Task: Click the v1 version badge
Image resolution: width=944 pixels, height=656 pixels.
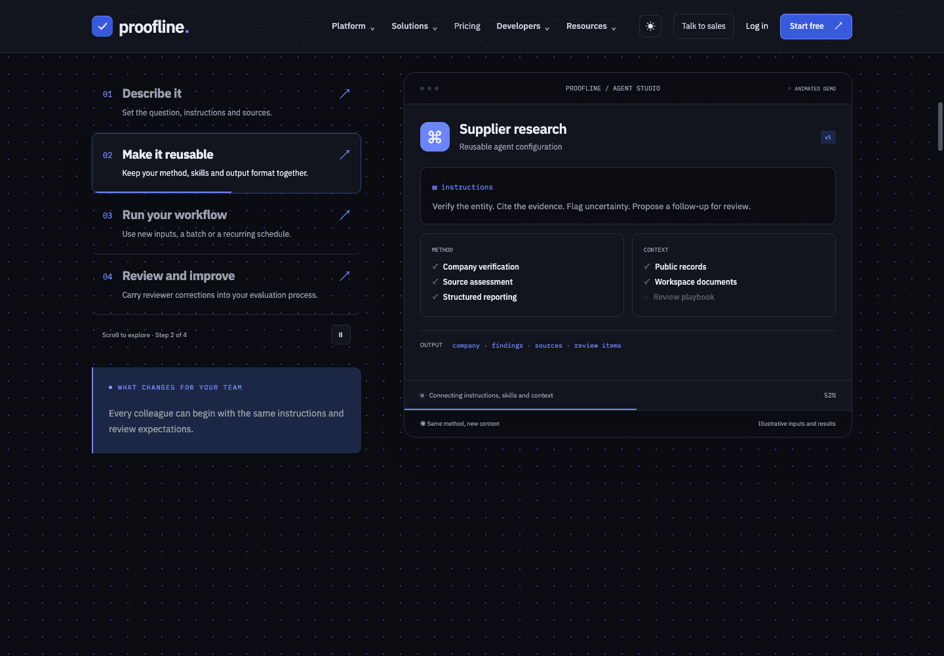Action: [828, 137]
